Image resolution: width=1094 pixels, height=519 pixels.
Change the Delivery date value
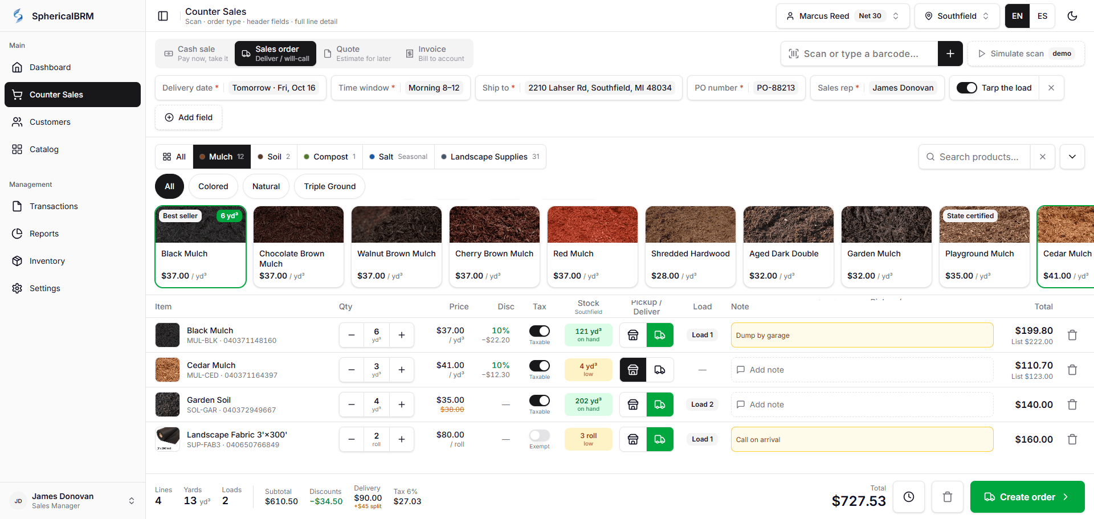pyautogui.click(x=273, y=88)
